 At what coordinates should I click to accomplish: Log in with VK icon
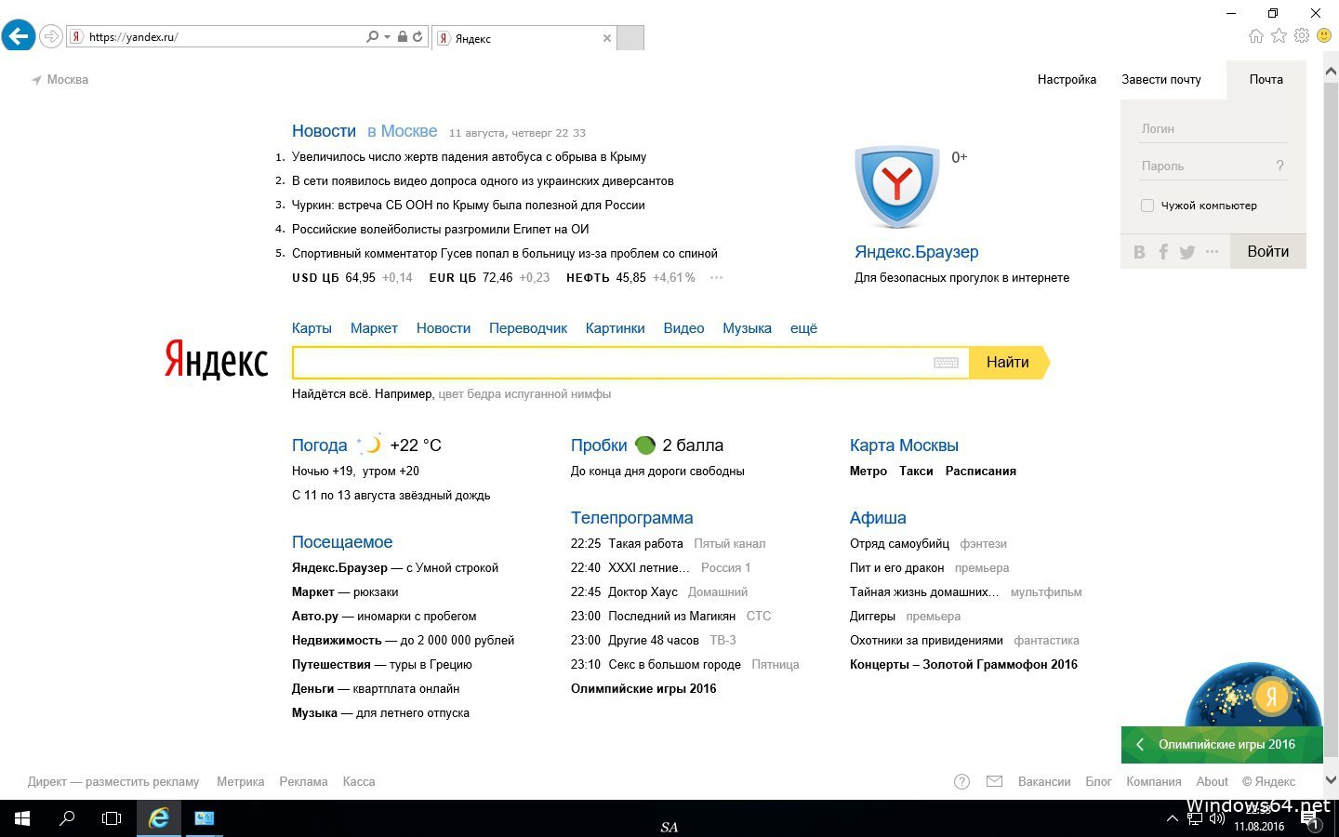pos(1139,252)
